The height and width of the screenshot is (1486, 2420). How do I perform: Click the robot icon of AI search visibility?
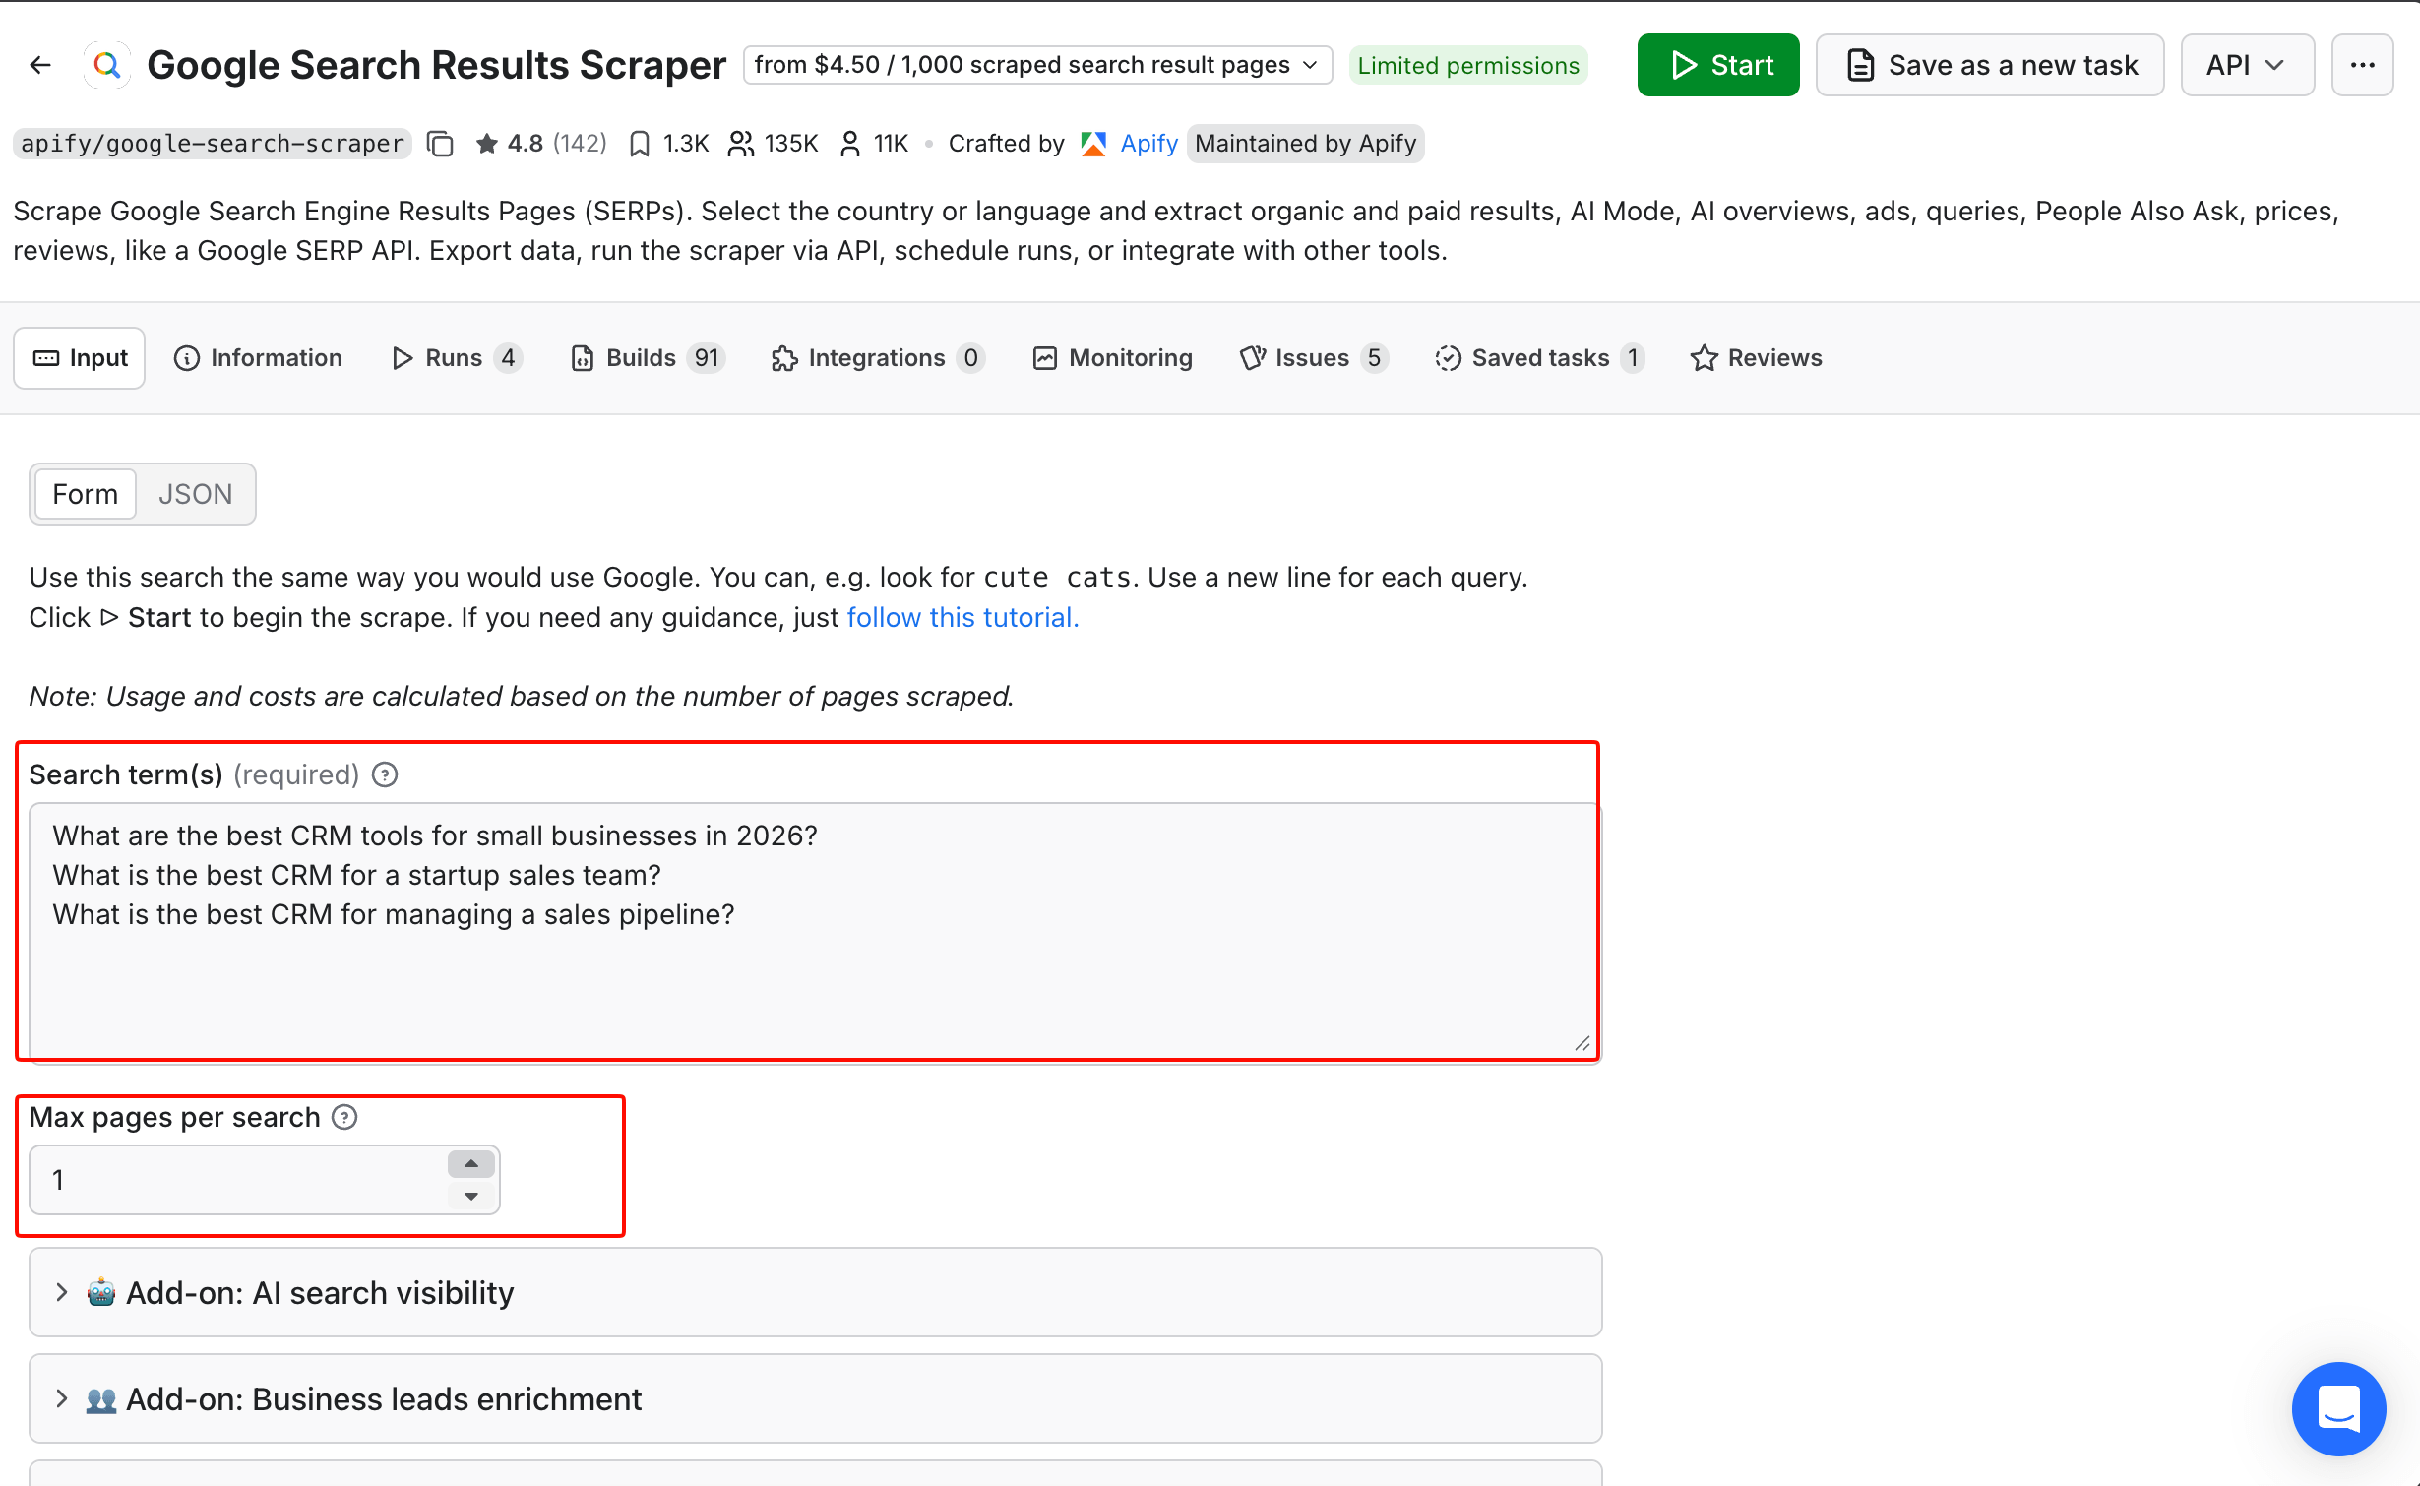tap(101, 1292)
